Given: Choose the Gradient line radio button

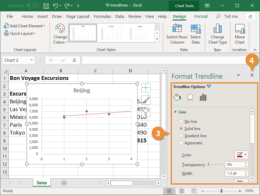Looking at the screenshot, I should 181,136.
